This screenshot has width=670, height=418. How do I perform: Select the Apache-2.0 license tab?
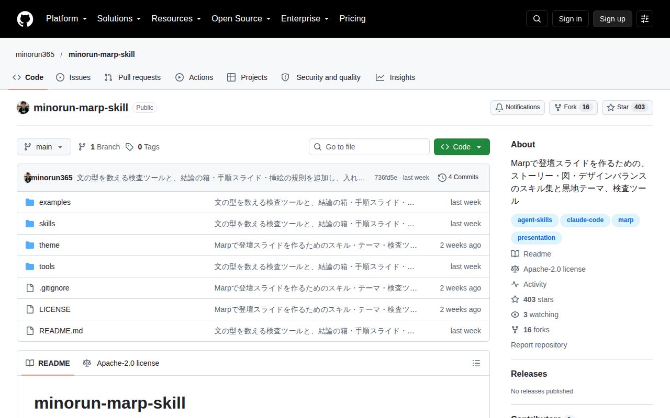point(121,363)
